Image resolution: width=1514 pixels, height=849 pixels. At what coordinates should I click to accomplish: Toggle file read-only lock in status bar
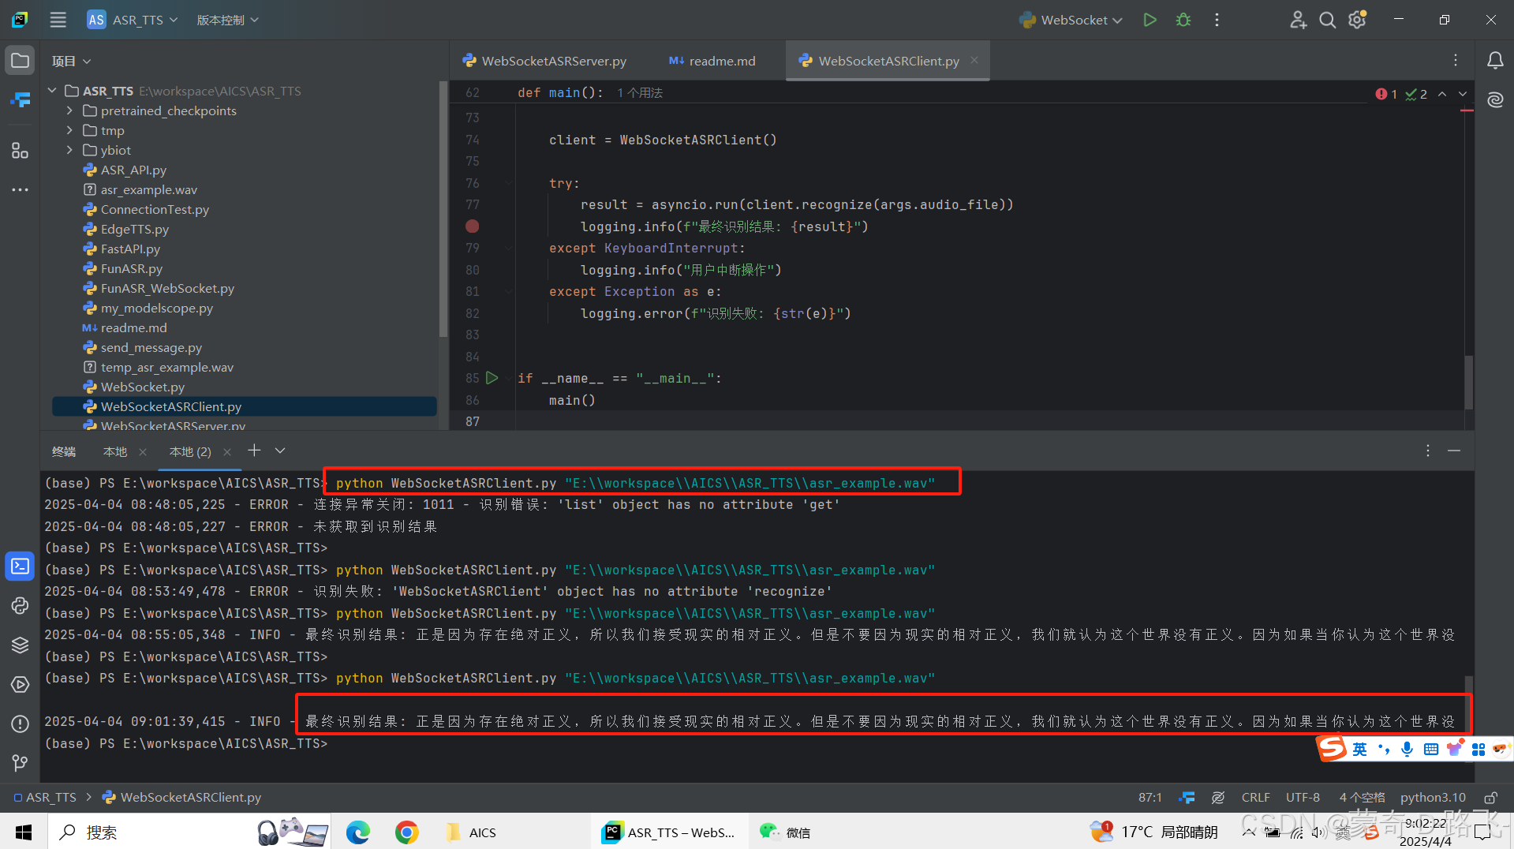[x=1490, y=797]
